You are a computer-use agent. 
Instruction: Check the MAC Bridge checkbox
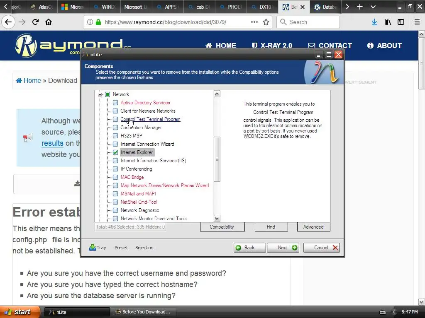(115, 177)
